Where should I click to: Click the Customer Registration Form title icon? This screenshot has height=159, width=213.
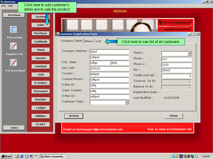pos(57,34)
